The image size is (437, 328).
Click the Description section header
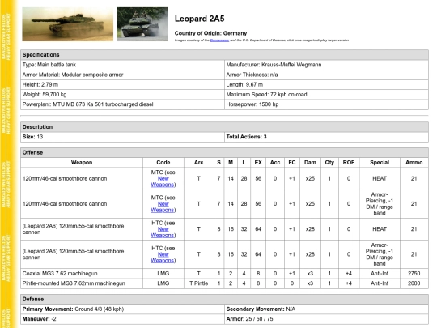(224, 127)
